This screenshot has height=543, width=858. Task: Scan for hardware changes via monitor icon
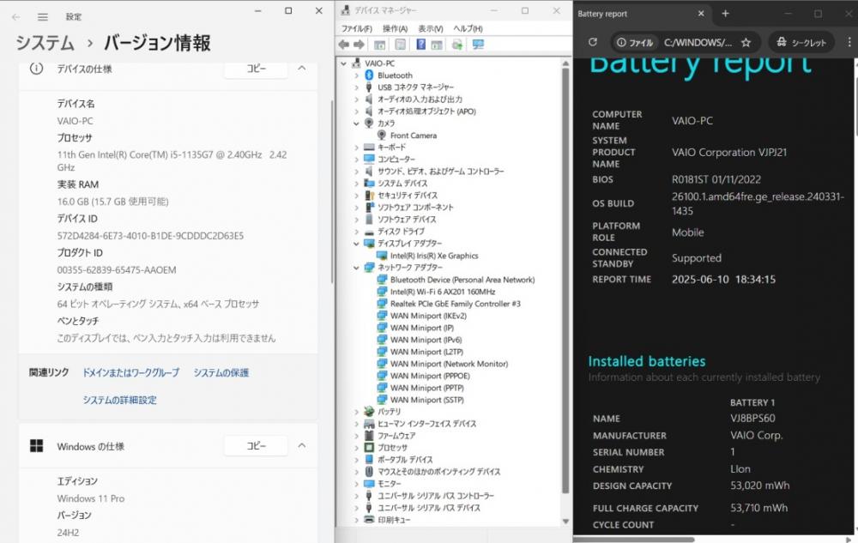point(478,45)
